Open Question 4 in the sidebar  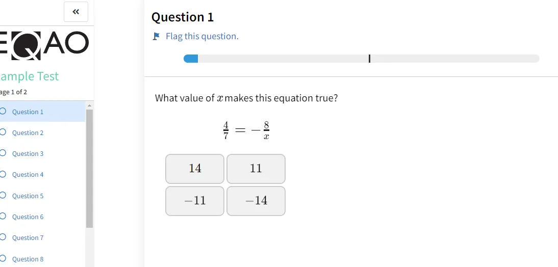coord(28,175)
